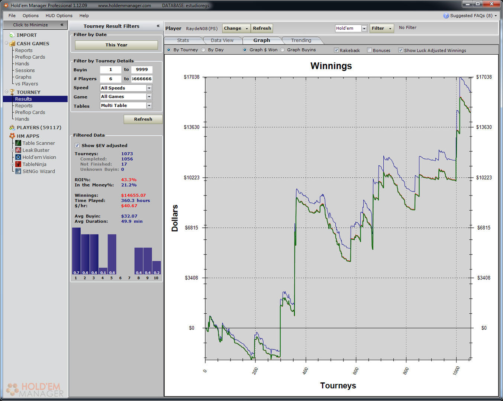Click the This Year date filter button

(x=116, y=45)
